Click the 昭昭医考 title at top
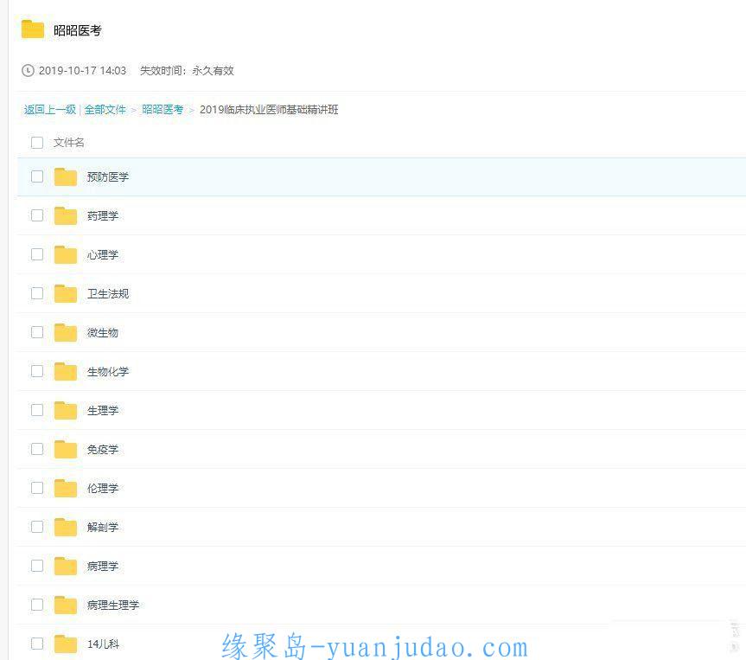The image size is (746, 660). pyautogui.click(x=78, y=30)
